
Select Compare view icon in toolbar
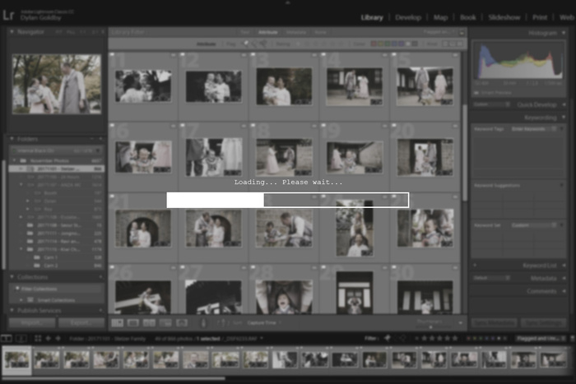pyautogui.click(x=149, y=323)
